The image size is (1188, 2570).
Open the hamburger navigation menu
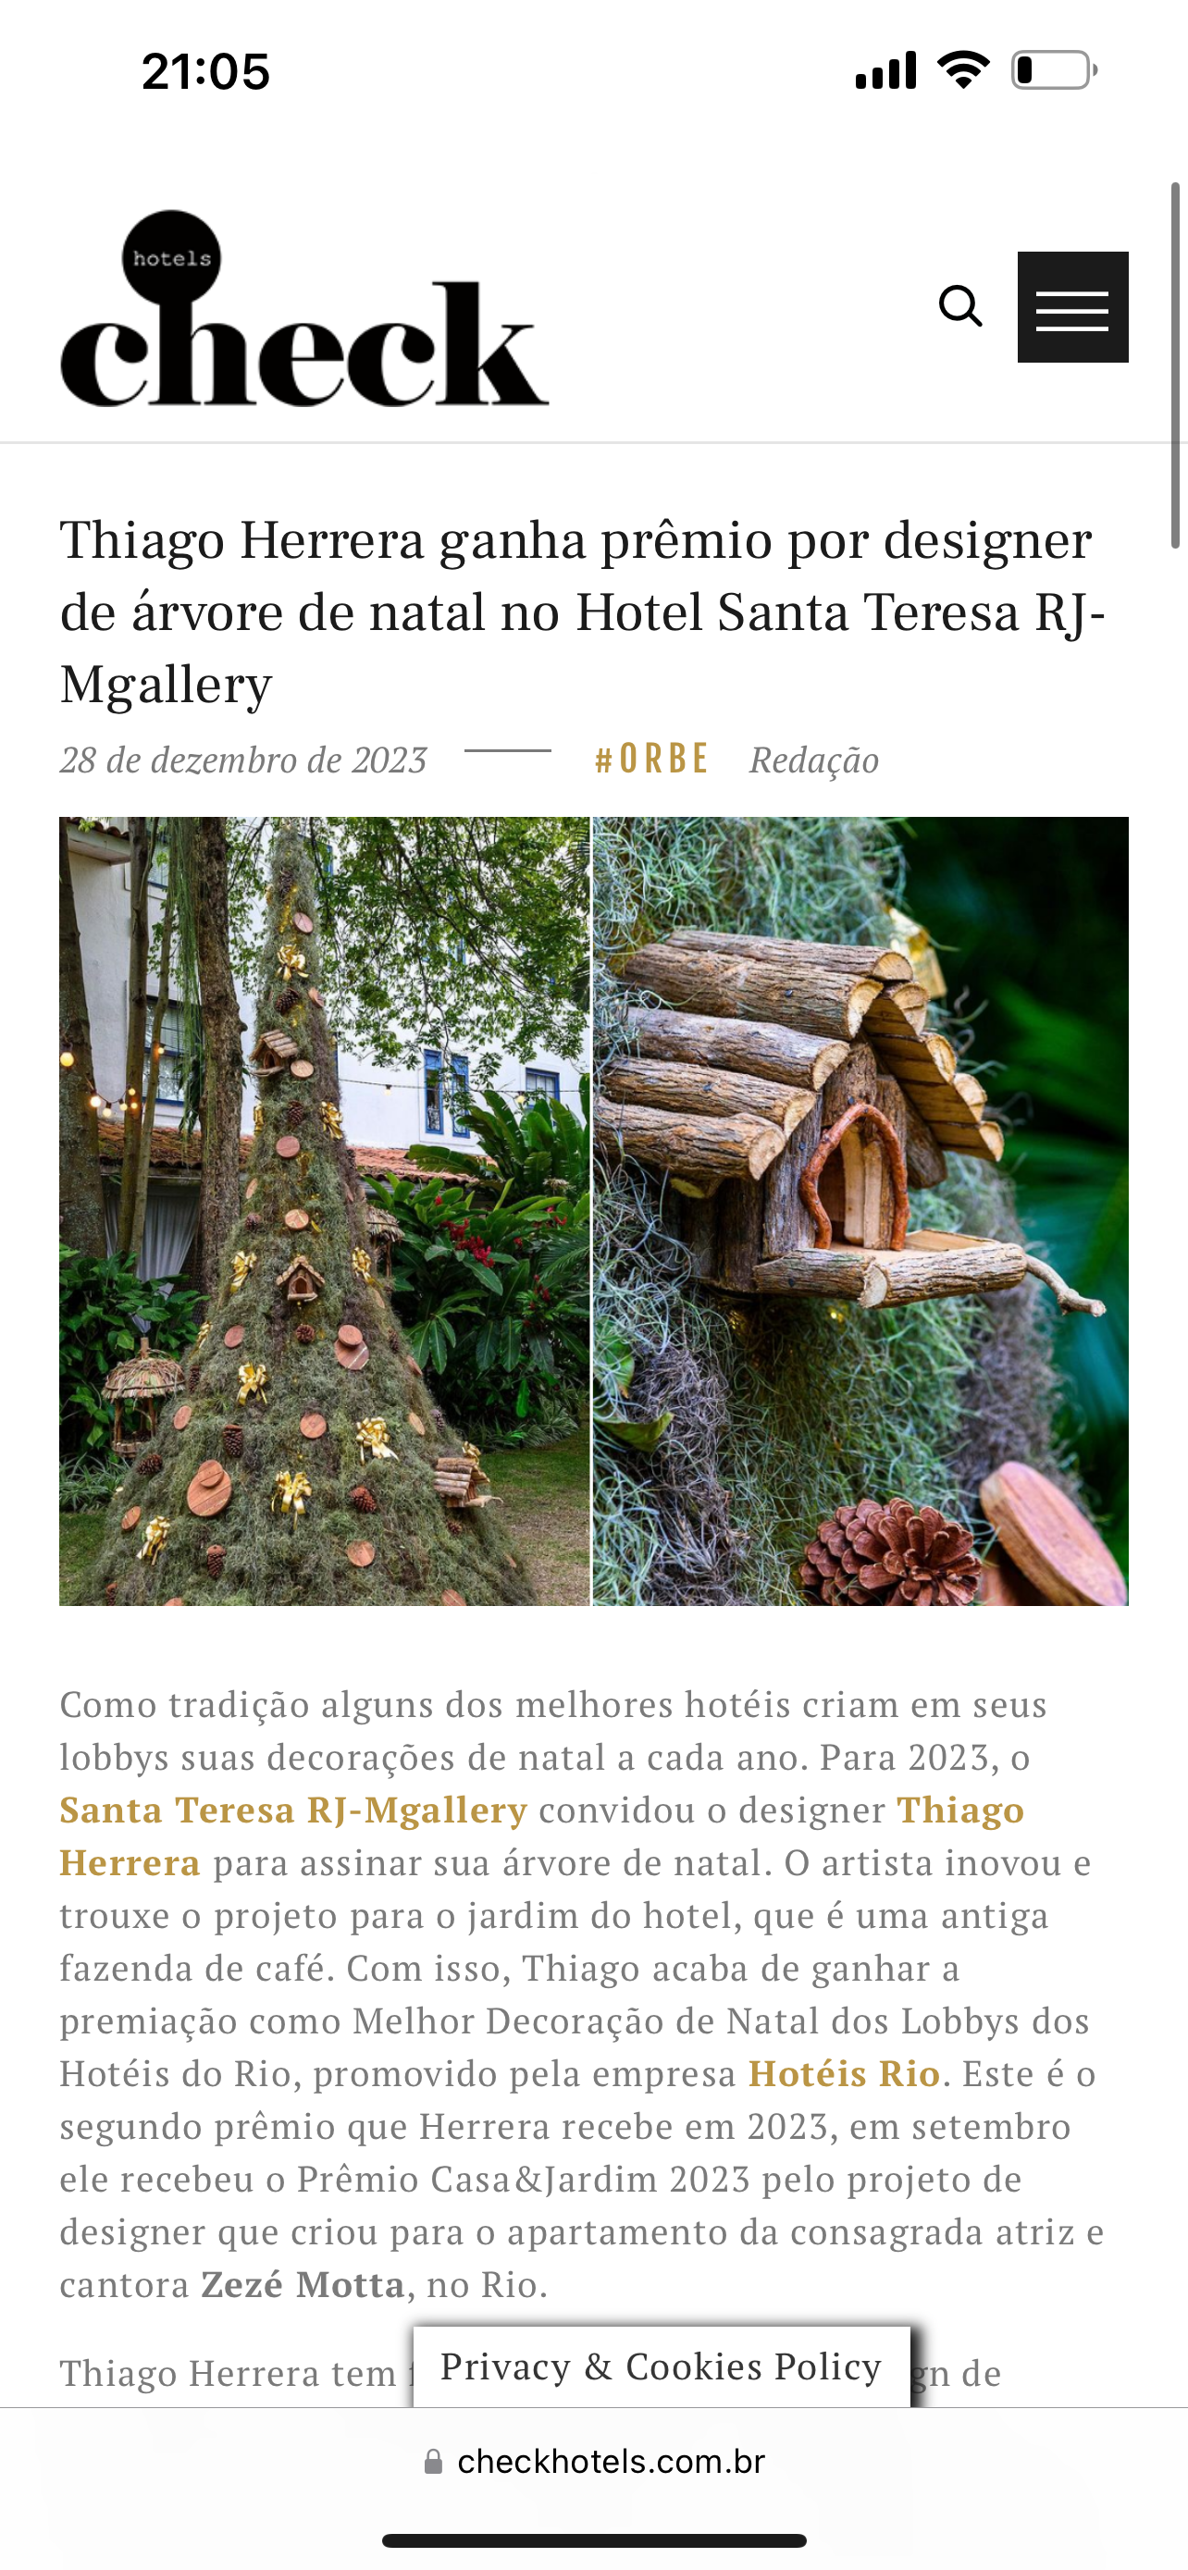pos(1072,306)
